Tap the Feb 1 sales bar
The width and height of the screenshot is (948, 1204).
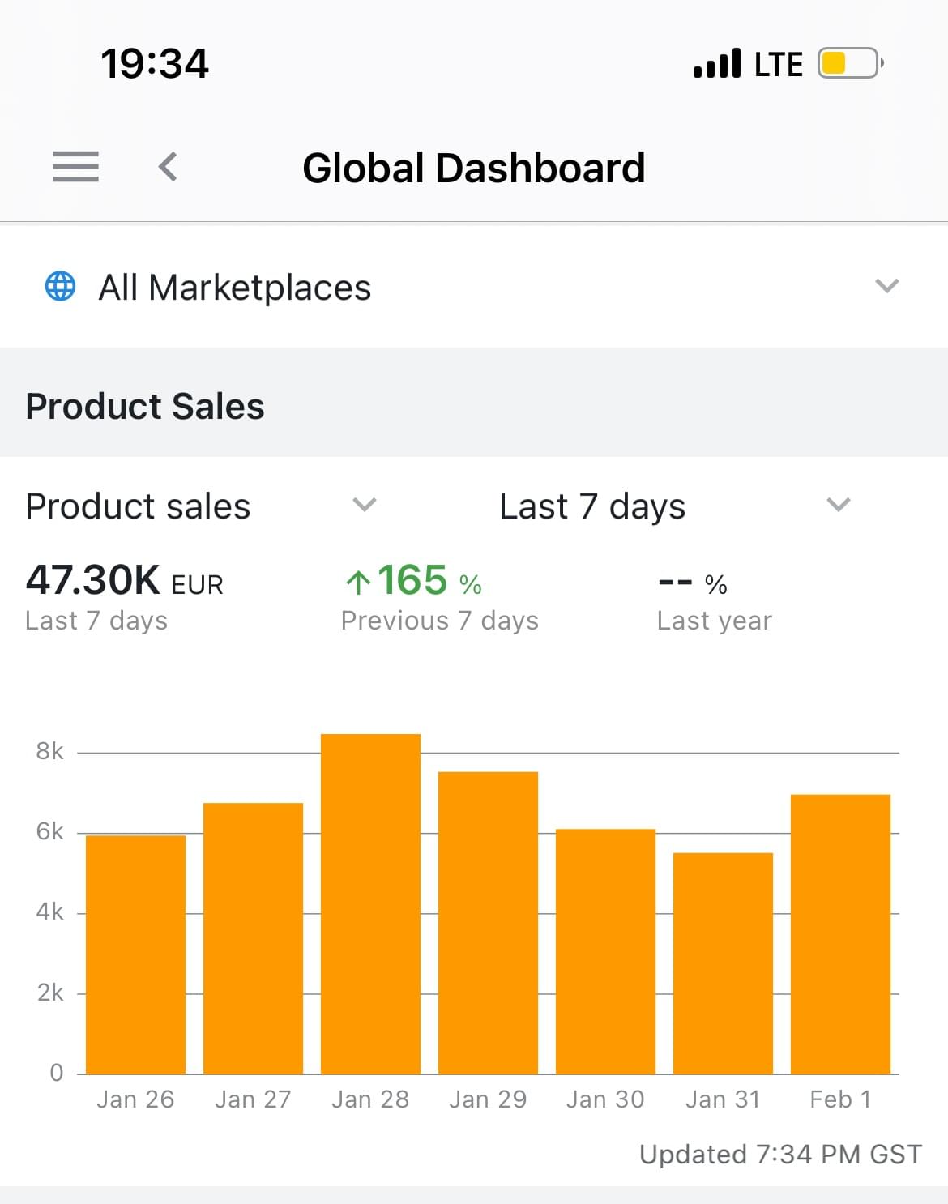840,933
